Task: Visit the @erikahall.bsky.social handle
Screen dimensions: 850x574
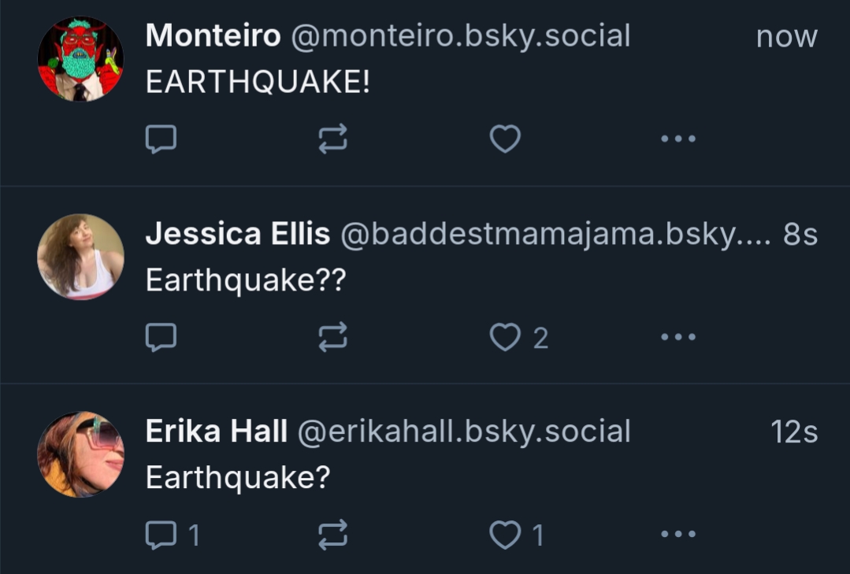Action: pyautogui.click(x=462, y=431)
